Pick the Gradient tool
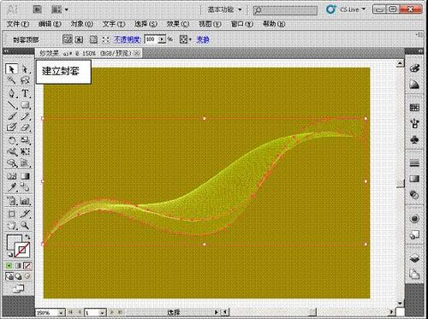The width and height of the screenshot is (428, 319). click(x=25, y=176)
